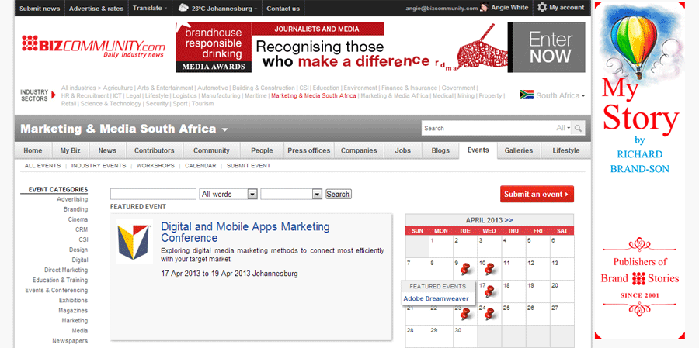Screen dimensions: 699x348
Task: Click the red pushpin on April 9
Action: pyautogui.click(x=465, y=269)
